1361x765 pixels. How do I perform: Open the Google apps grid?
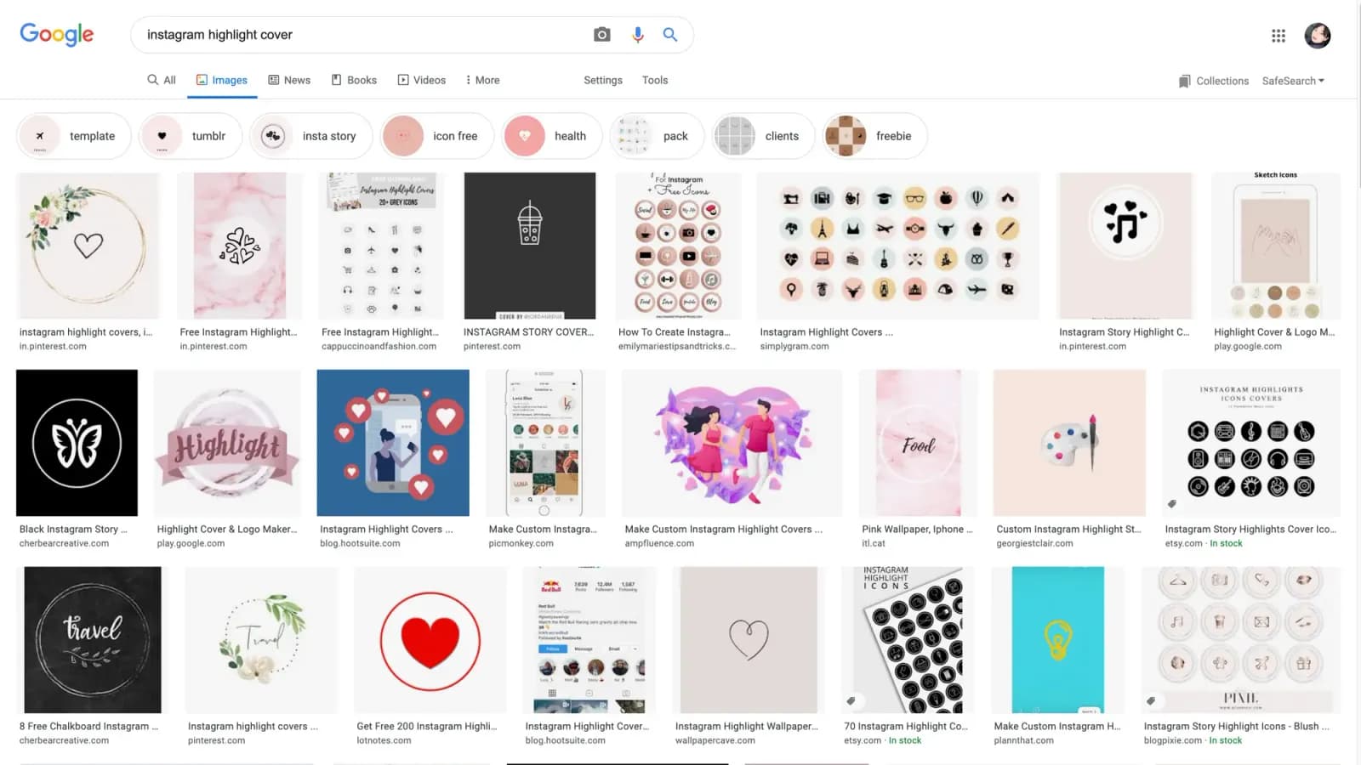[1278, 36]
